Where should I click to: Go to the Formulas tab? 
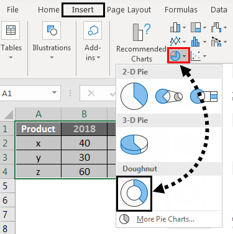tap(181, 10)
